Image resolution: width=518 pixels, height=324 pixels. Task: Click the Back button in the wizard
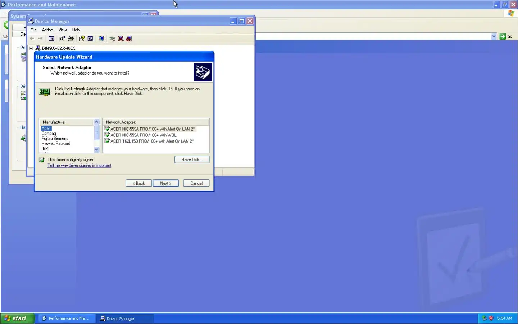pos(138,183)
